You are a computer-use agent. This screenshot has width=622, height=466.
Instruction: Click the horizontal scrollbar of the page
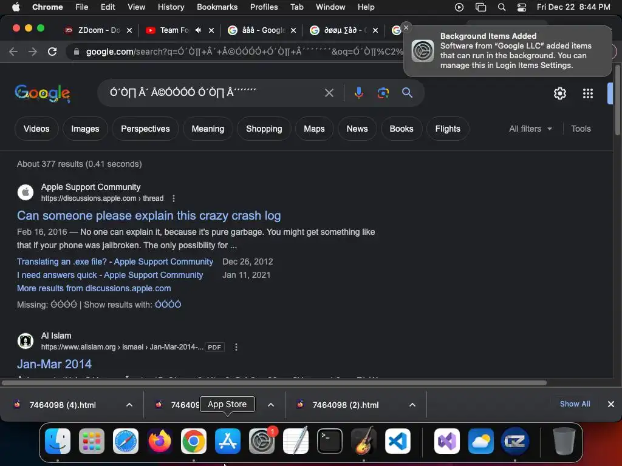(x=274, y=383)
